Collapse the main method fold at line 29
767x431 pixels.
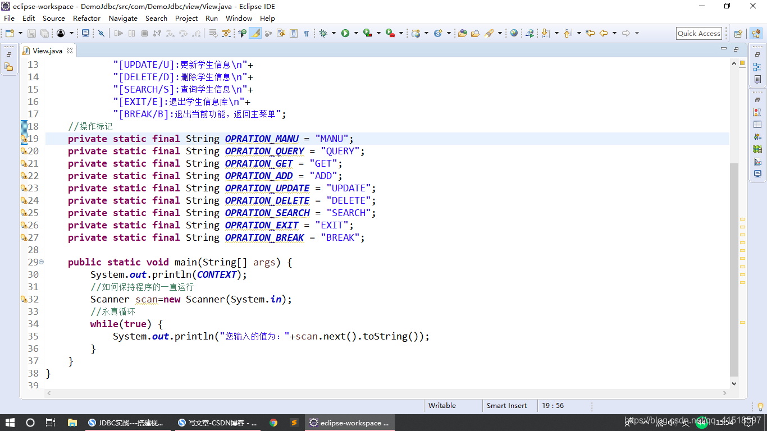[42, 262]
